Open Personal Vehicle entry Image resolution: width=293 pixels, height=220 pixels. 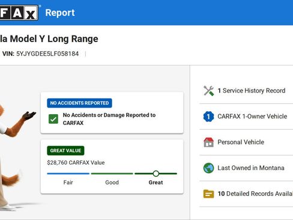point(246,142)
